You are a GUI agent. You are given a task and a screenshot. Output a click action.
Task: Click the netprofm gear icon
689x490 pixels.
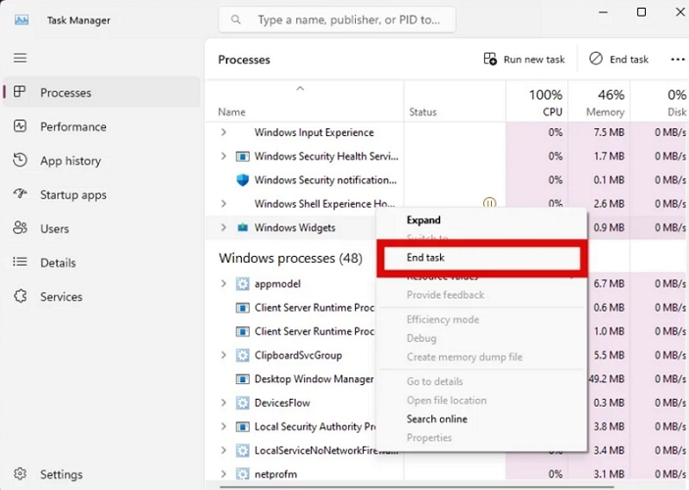pyautogui.click(x=242, y=473)
